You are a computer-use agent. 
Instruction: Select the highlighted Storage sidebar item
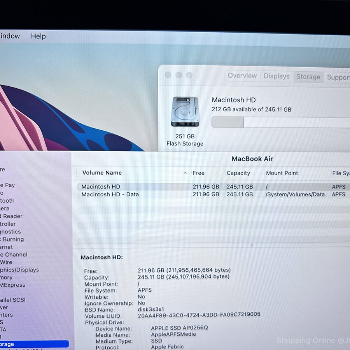pos(34,344)
